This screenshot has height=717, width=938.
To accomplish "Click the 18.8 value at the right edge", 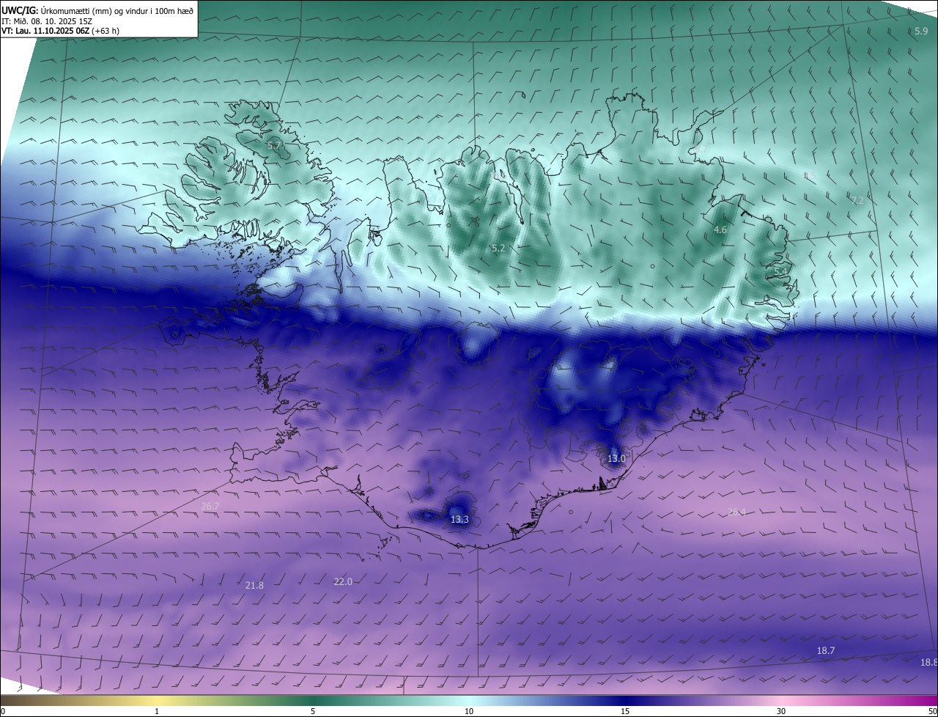I will (928, 663).
